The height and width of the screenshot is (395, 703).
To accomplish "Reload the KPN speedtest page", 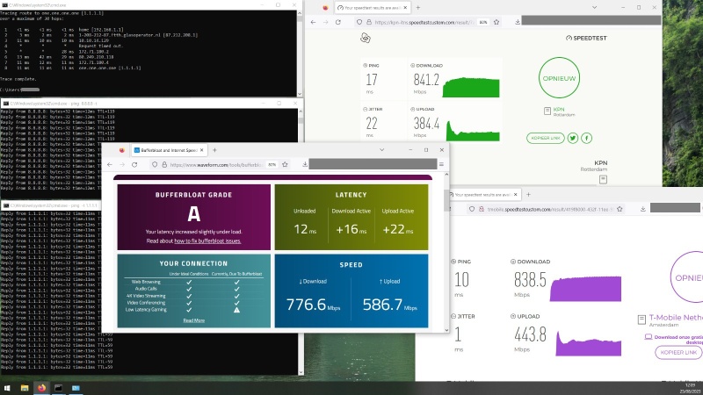I will point(338,22).
